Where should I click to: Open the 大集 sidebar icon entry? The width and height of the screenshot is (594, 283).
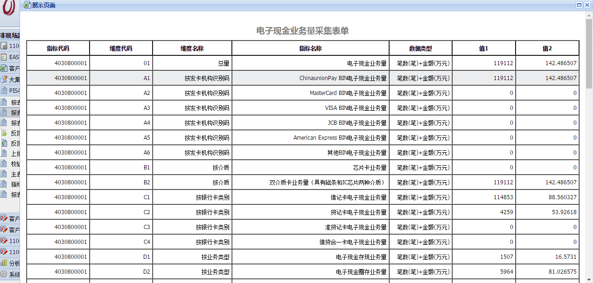pos(4,79)
